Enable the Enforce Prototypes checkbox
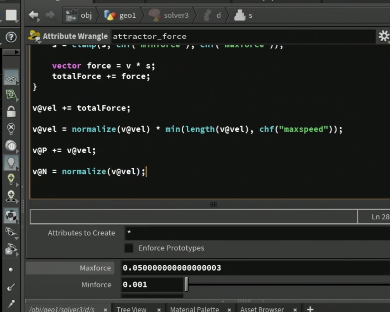The image size is (390, 312). coord(129,248)
